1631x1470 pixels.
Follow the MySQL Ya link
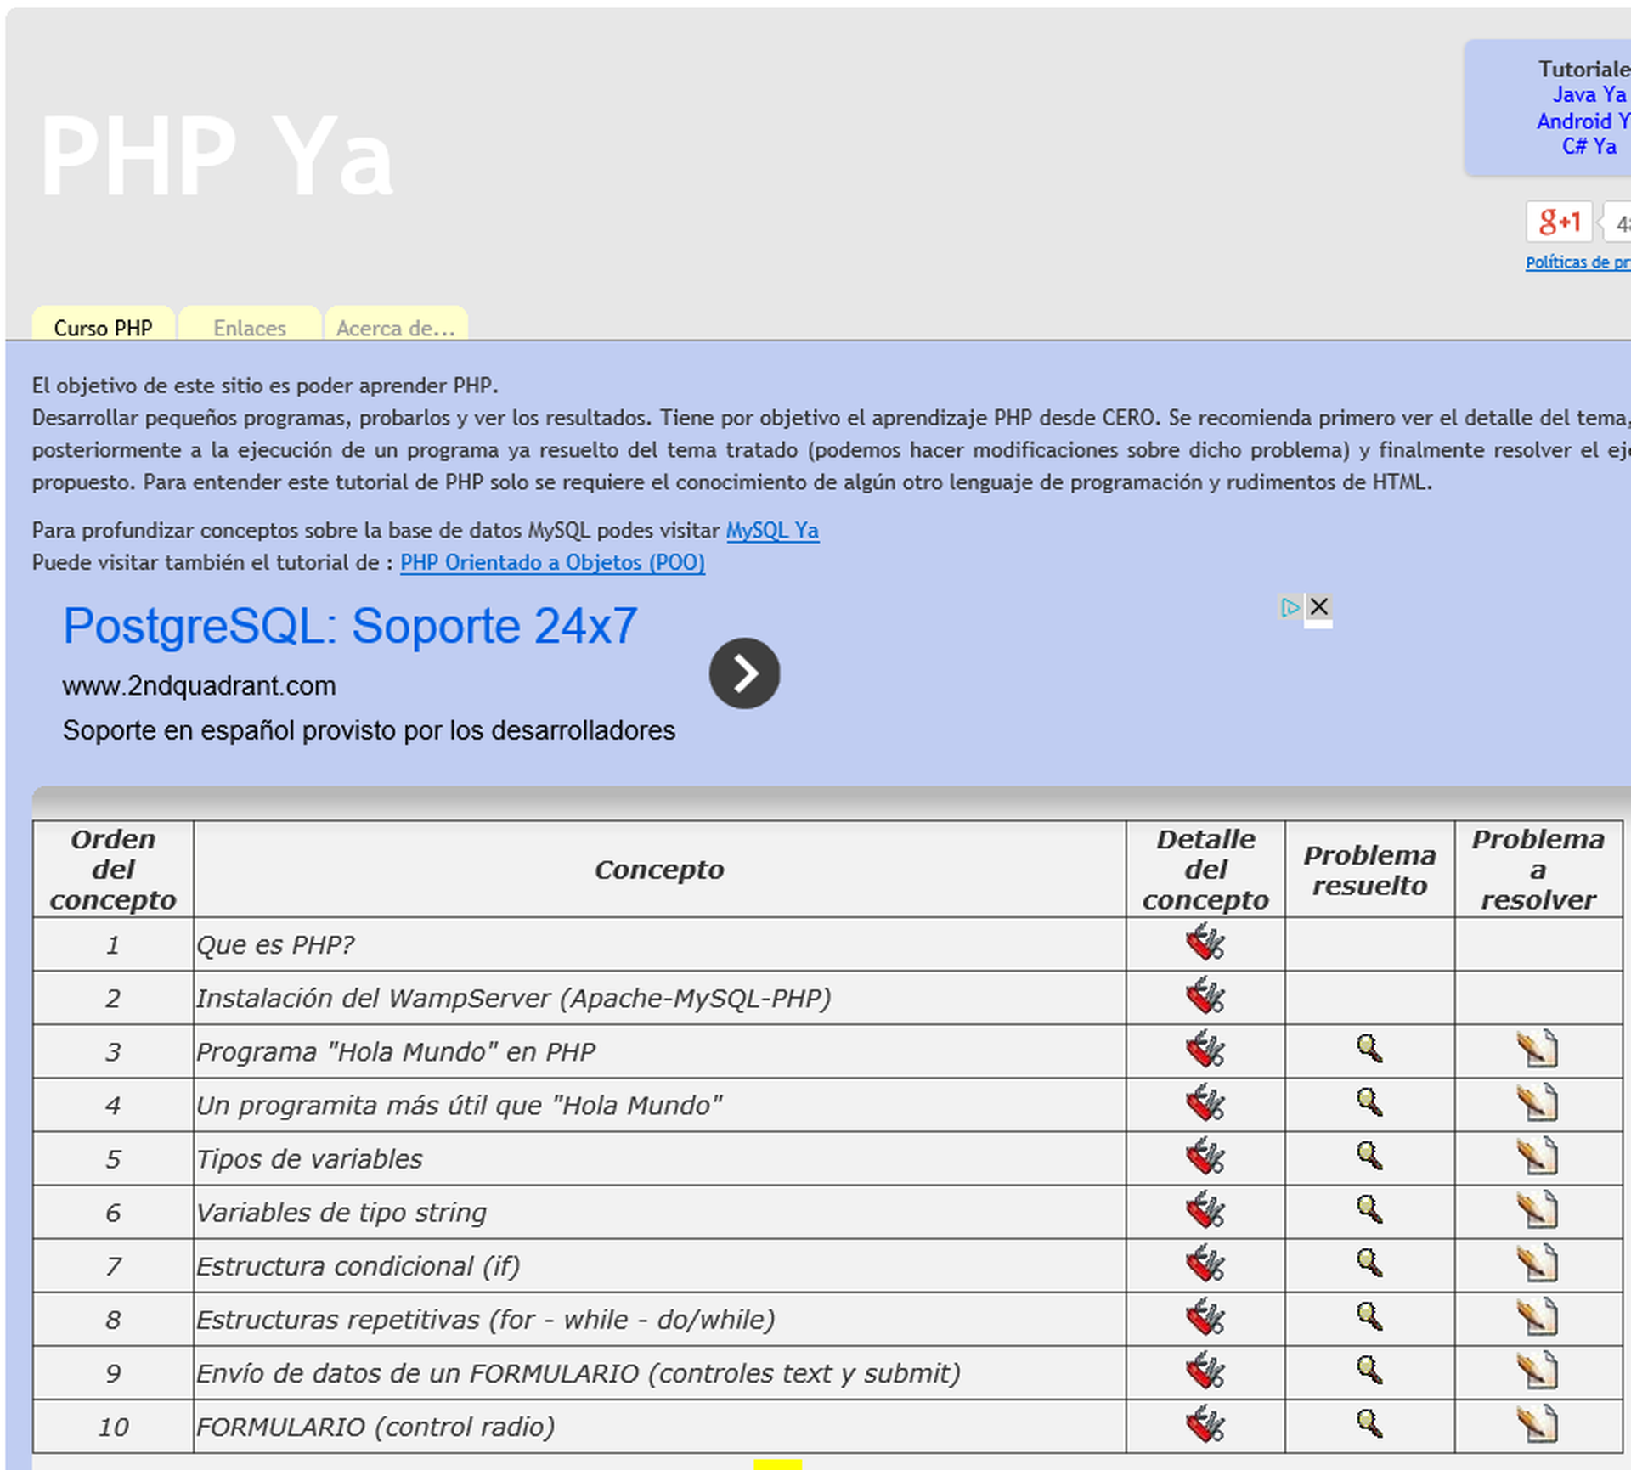pyautogui.click(x=771, y=531)
